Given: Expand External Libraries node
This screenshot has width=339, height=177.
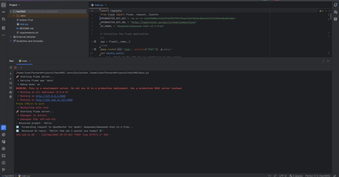Looking at the screenshot, I should point(11,37).
